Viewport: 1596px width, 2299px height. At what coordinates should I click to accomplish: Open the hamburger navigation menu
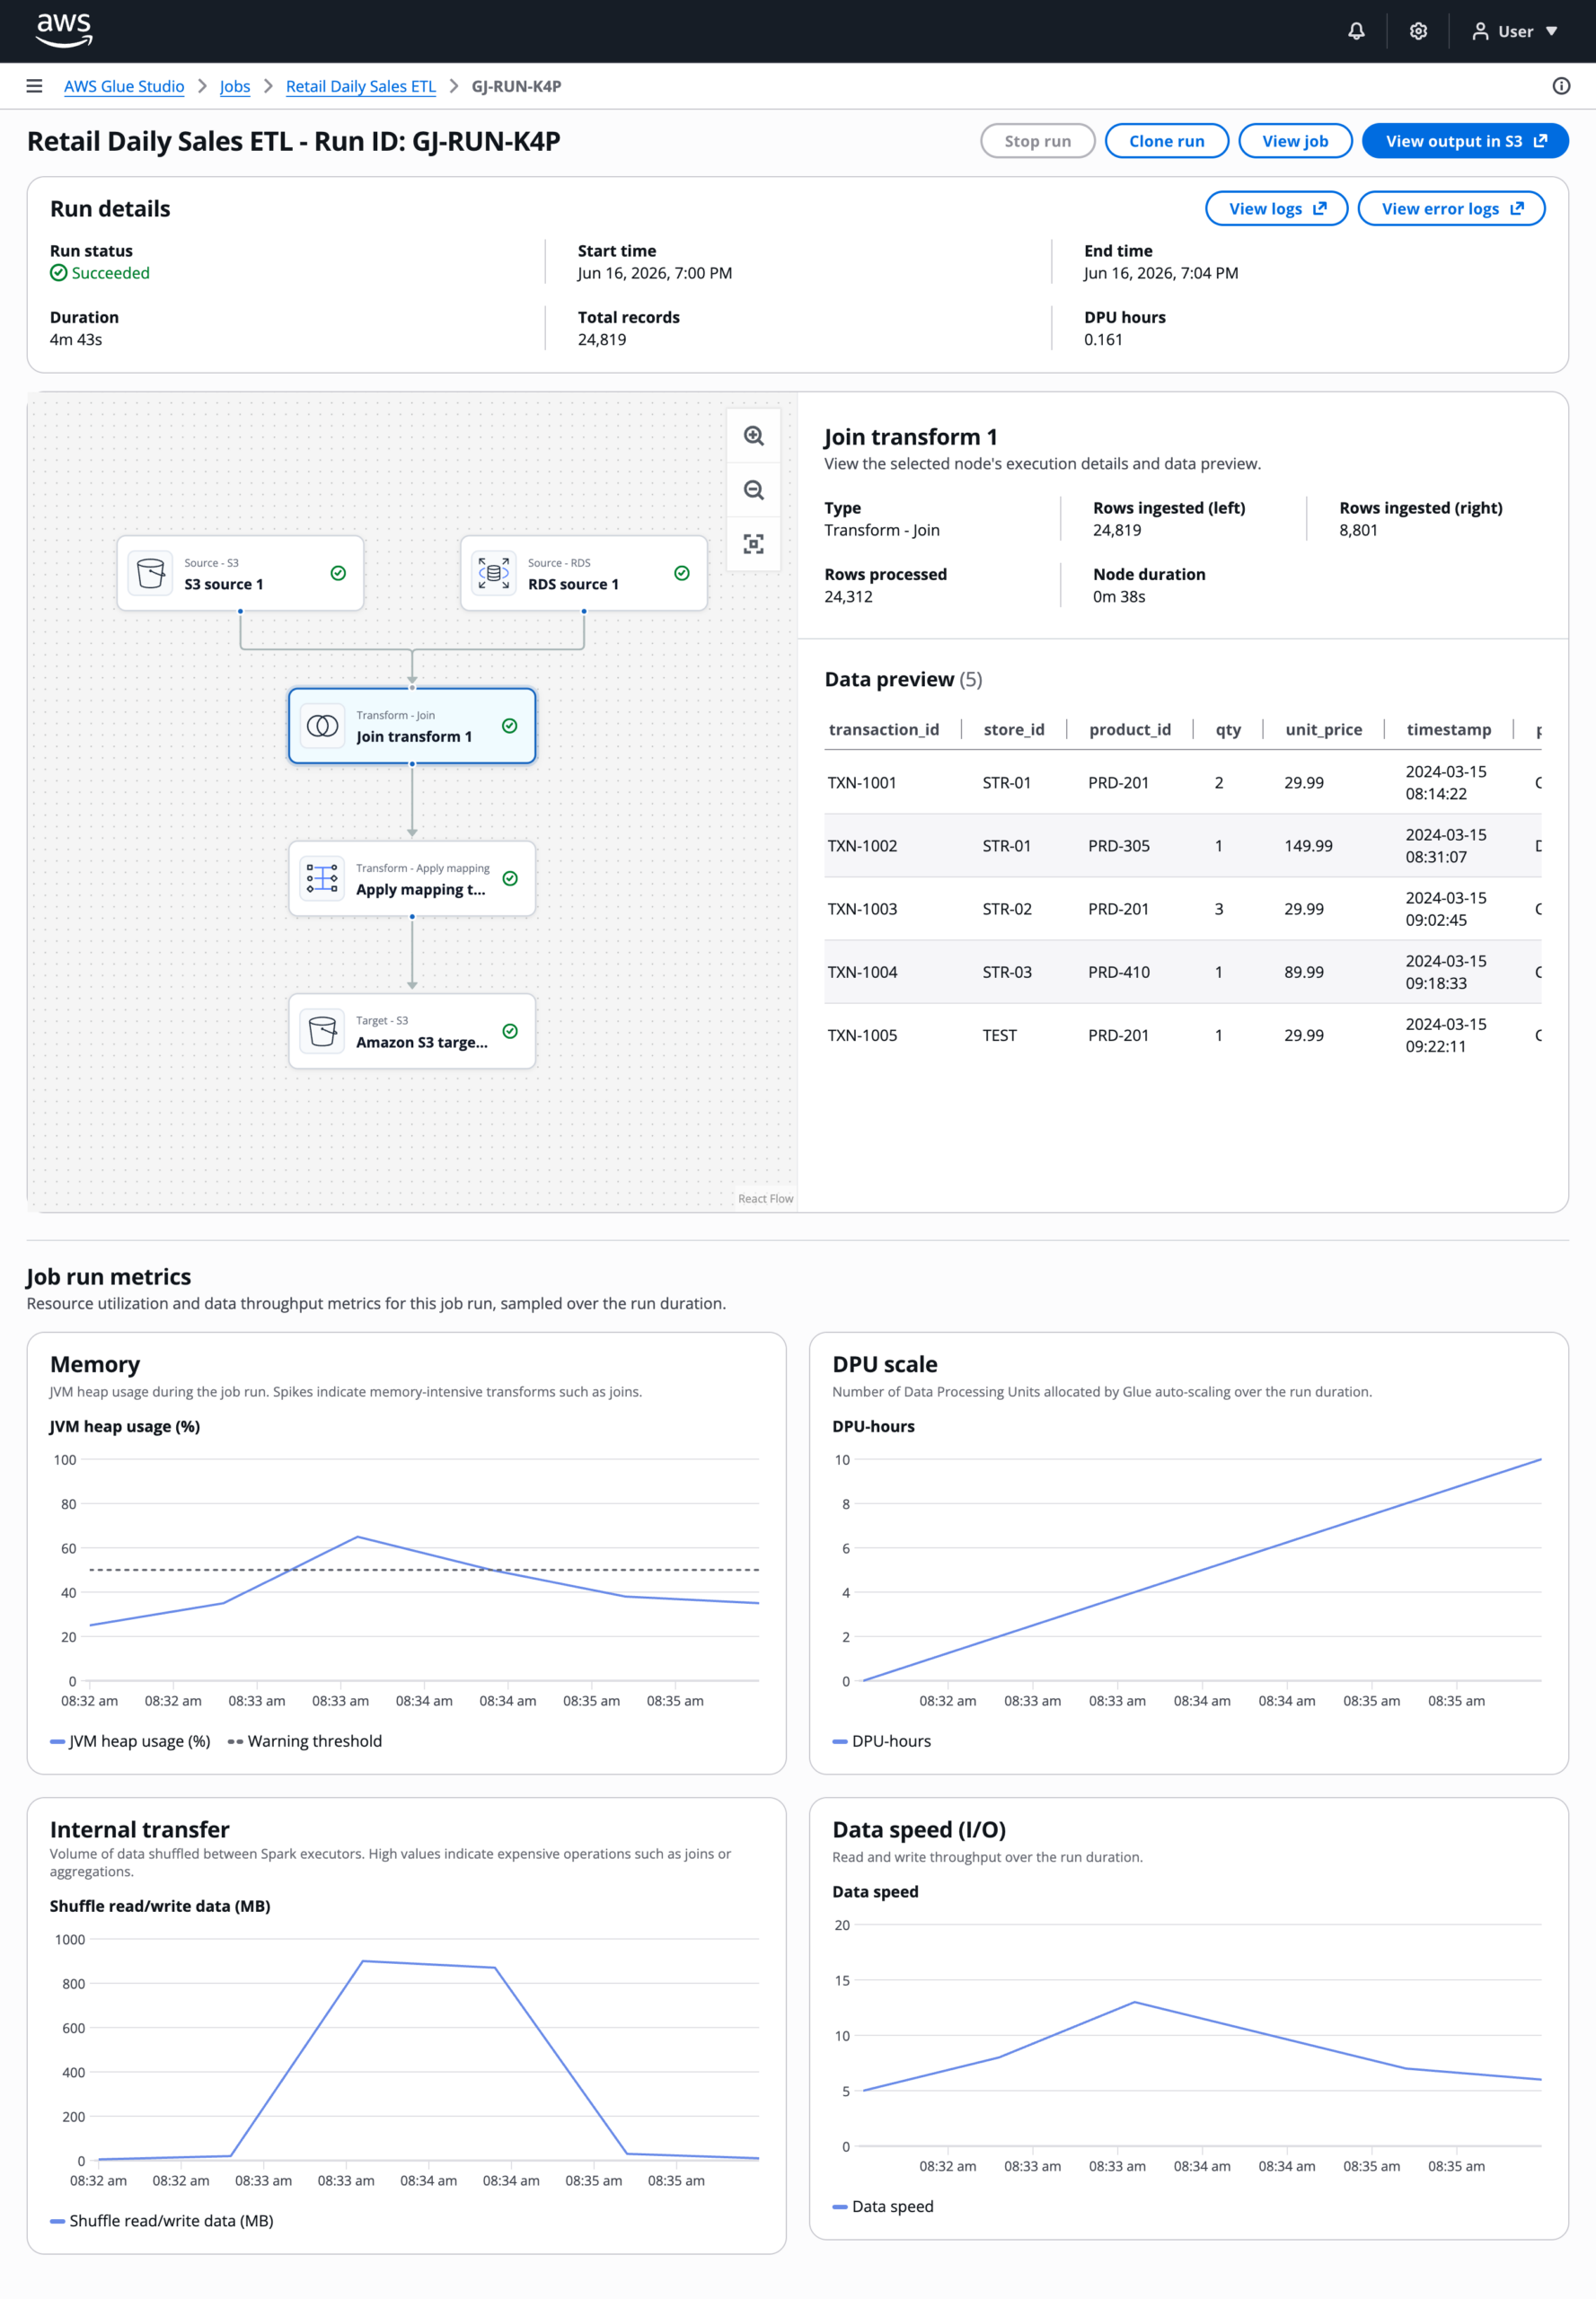pyautogui.click(x=34, y=86)
